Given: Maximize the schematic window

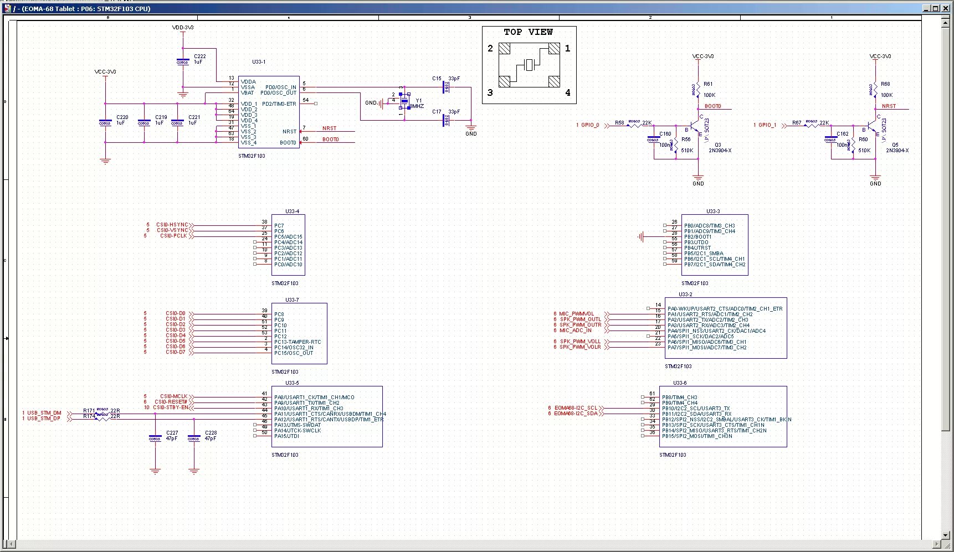Looking at the screenshot, I should [x=936, y=8].
